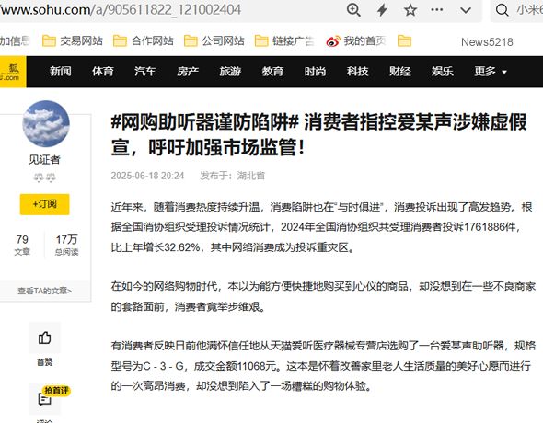The image size is (543, 423).
Task: Open the 公司网站 bookmark folder
Action: coord(214,41)
